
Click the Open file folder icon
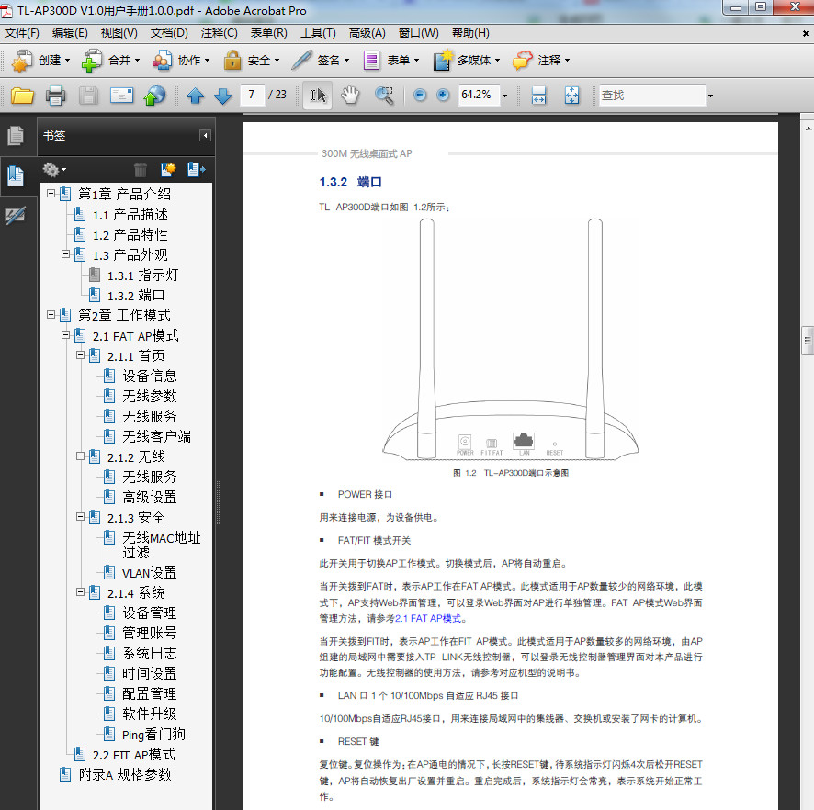coord(22,96)
